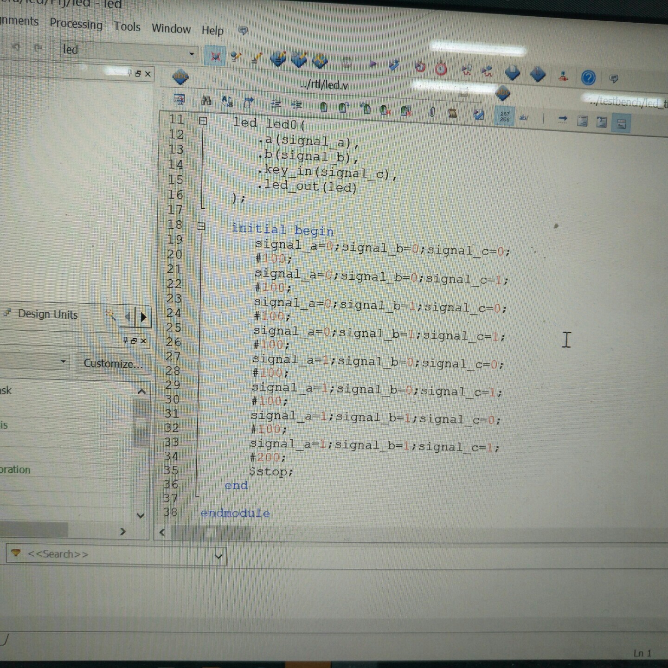Viewport: 668px width, 668px height.
Task: Click the magic wand icon beside Design Units
Action: click(110, 315)
